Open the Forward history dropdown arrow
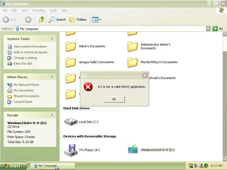The width and height of the screenshot is (227, 170). point(35,20)
